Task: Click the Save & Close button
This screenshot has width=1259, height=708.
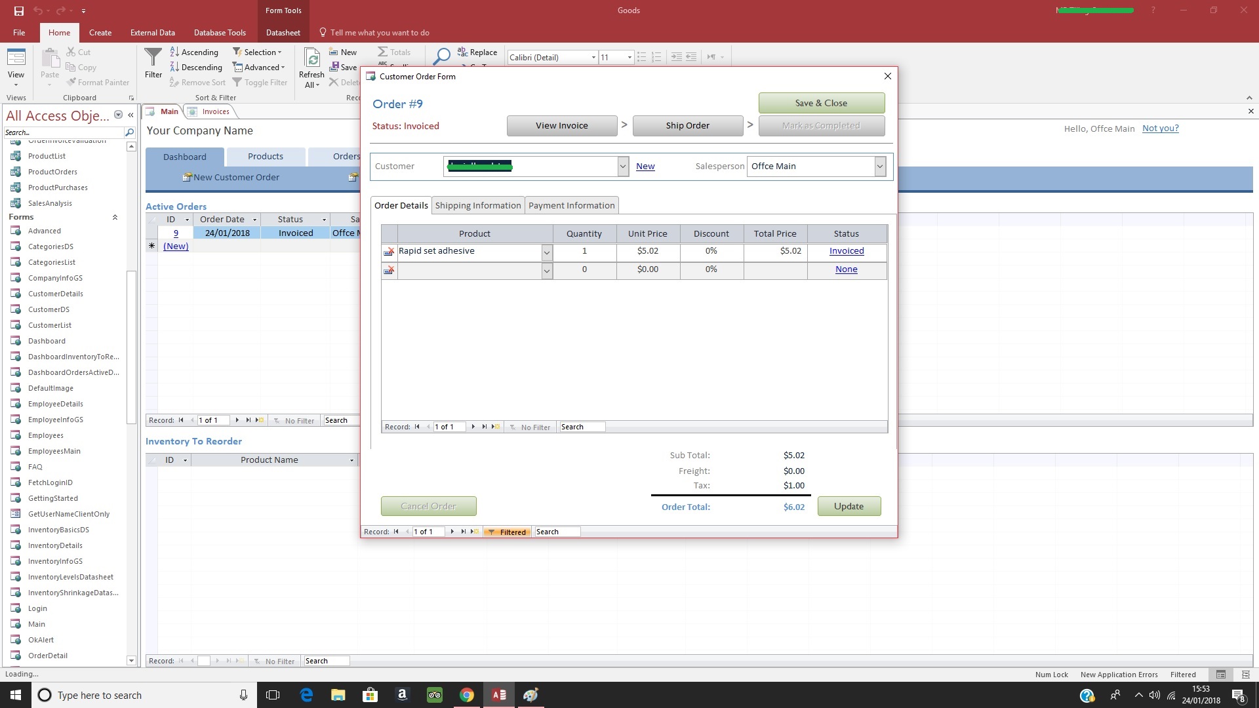Action: (821, 103)
